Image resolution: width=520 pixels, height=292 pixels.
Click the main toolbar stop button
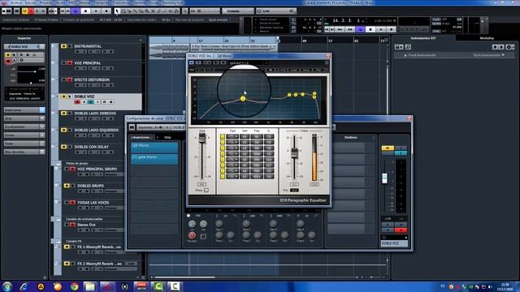point(85,11)
